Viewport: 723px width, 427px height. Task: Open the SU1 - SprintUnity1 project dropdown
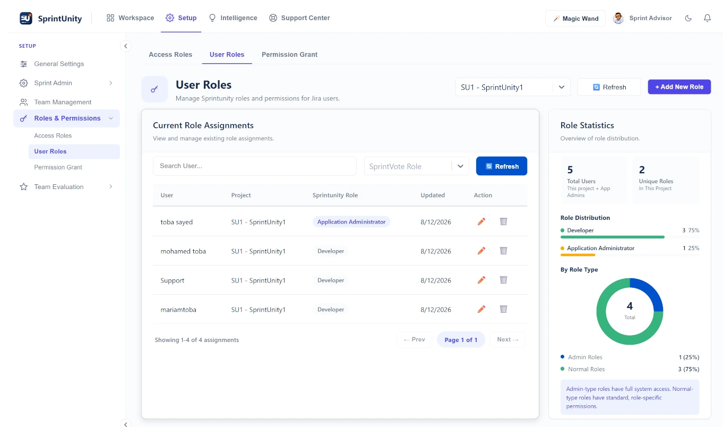point(513,87)
